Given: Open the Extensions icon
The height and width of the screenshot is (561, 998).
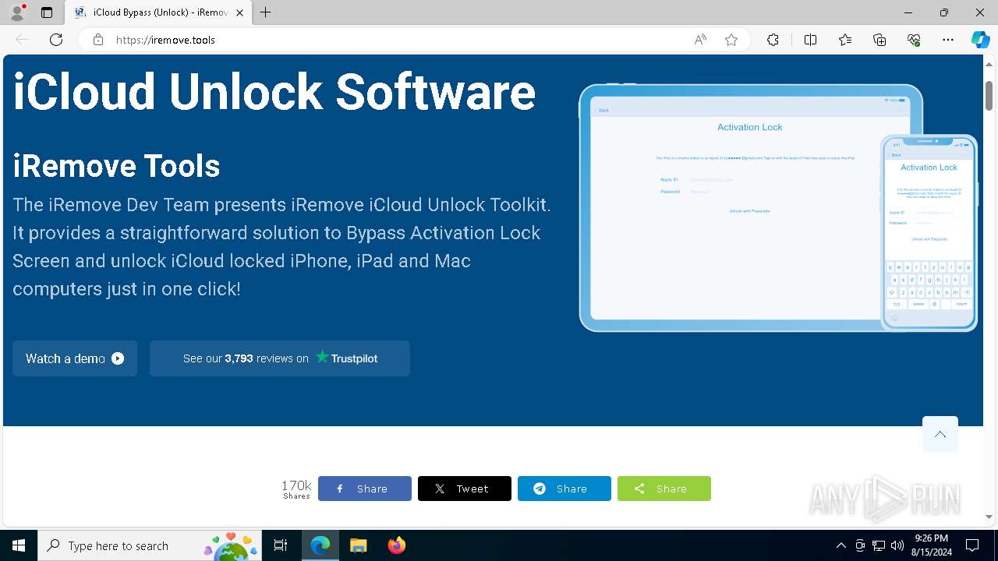Looking at the screenshot, I should point(773,40).
